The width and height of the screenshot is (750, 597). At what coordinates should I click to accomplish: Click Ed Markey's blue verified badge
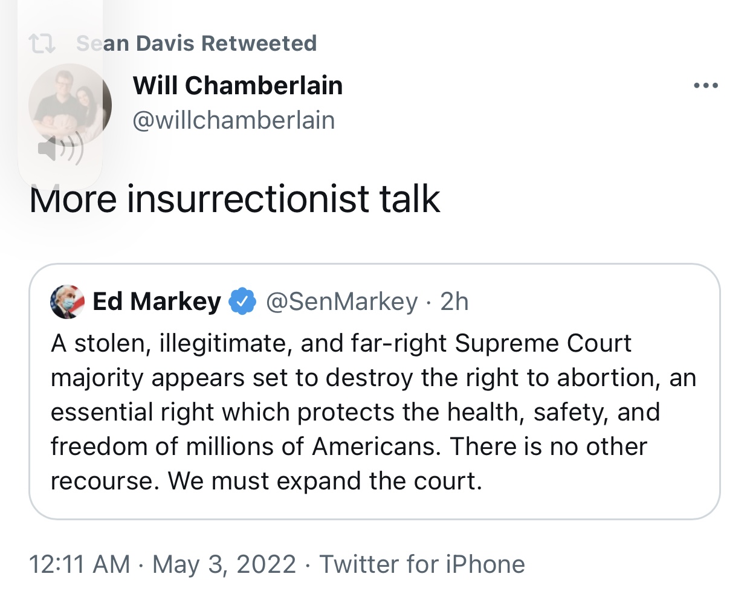point(242,302)
